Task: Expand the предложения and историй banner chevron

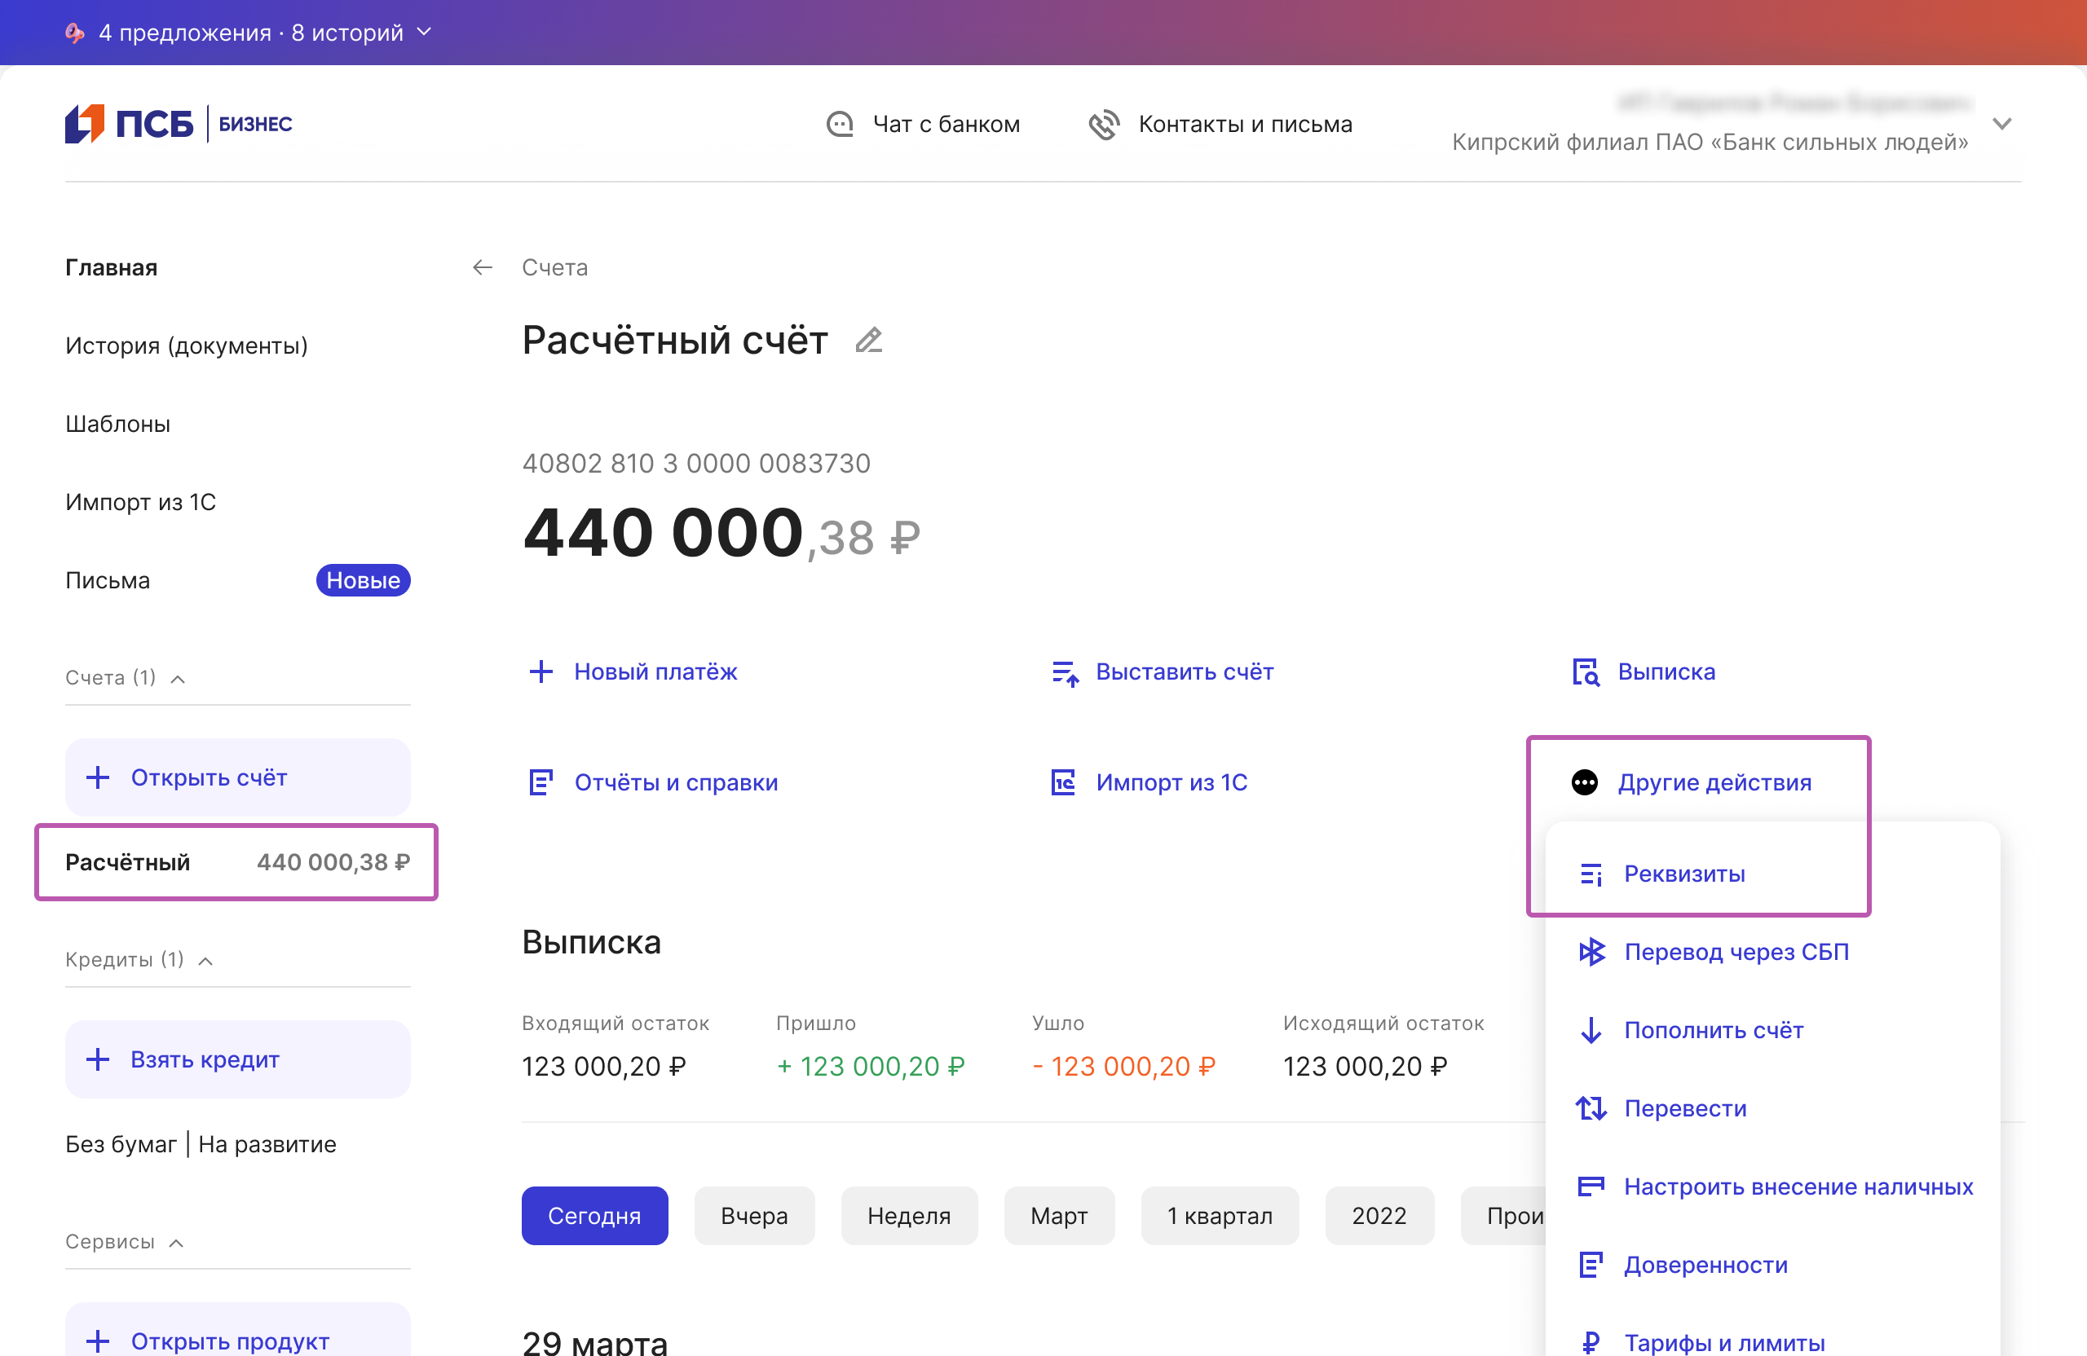Action: coord(425,33)
